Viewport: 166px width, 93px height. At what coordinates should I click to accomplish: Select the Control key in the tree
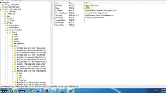14,32
